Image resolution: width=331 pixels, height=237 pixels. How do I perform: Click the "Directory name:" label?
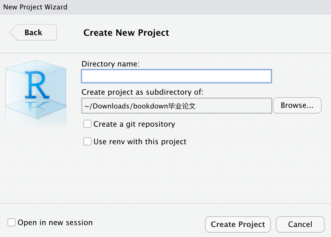coord(110,64)
